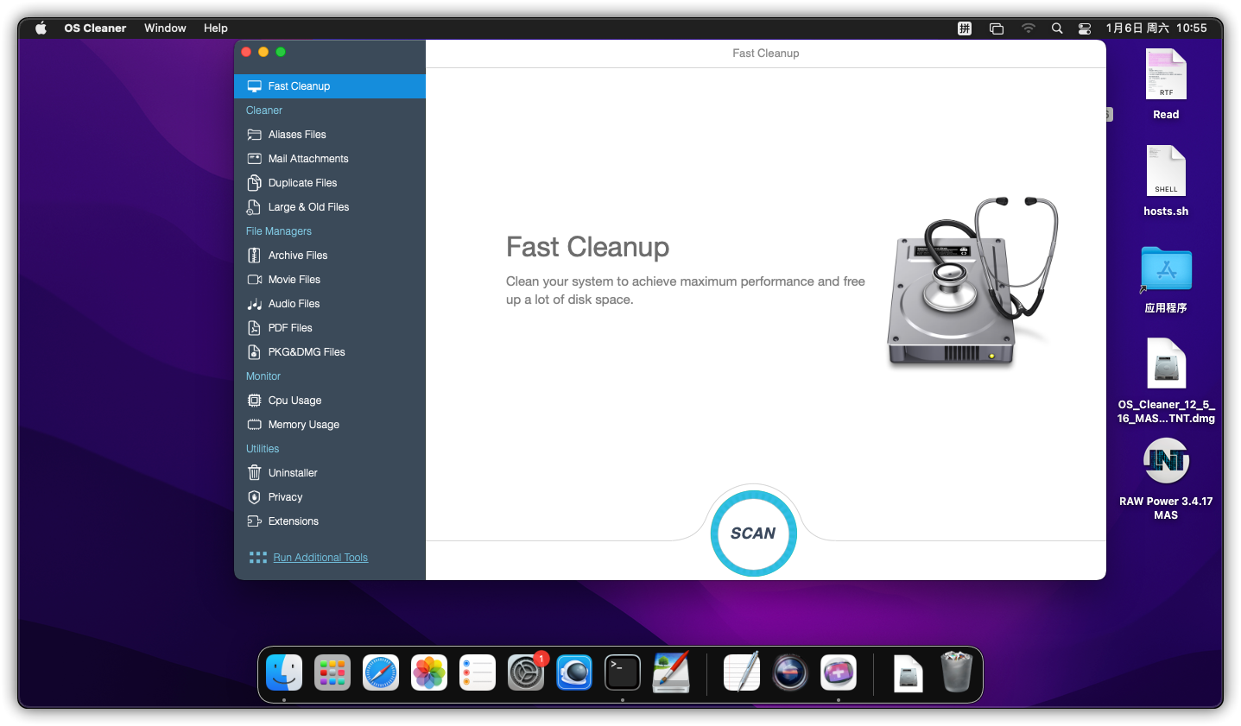Open the Window menu
Image resolution: width=1241 pixels, height=726 pixels.
click(165, 28)
